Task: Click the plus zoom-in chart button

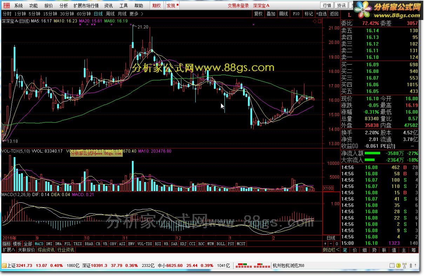Action: pos(325,244)
